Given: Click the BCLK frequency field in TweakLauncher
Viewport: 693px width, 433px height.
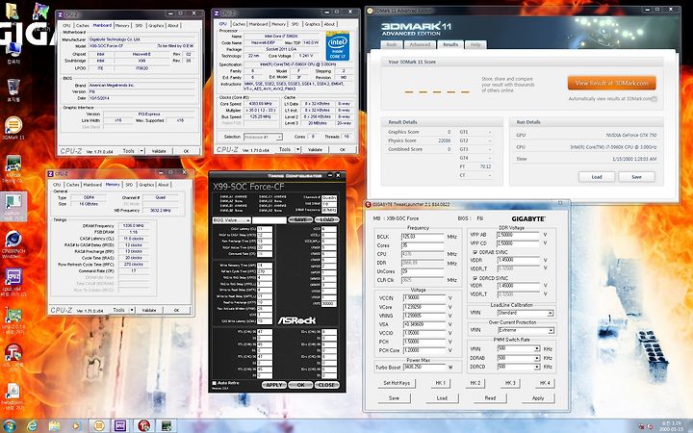Looking at the screenshot, I should tap(423, 237).
